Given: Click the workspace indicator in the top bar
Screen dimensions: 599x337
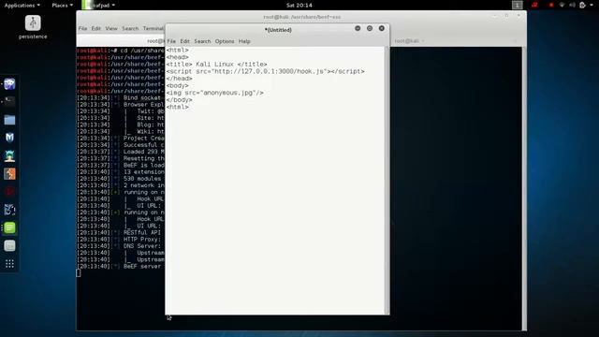Looking at the screenshot, I should click(518, 5).
